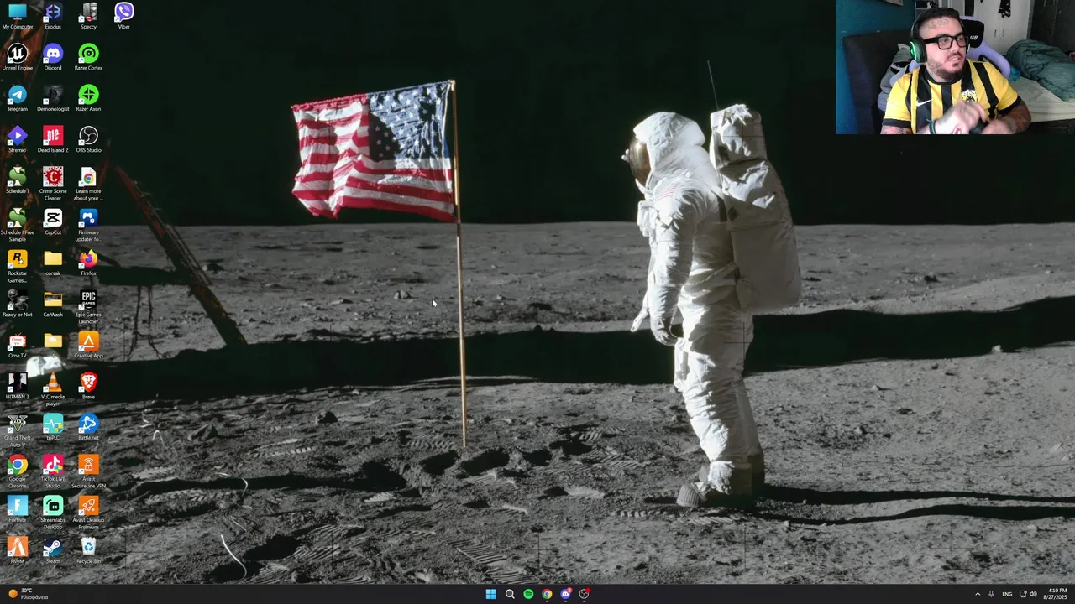This screenshot has height=604, width=1075.
Task: Select the FiveM shortcut
Action: pos(17,550)
